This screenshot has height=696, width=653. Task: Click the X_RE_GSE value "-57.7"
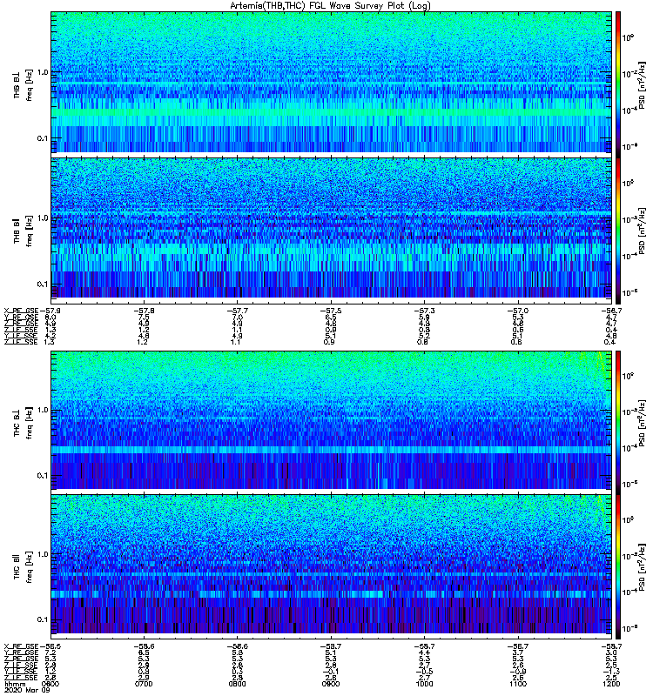(x=238, y=311)
